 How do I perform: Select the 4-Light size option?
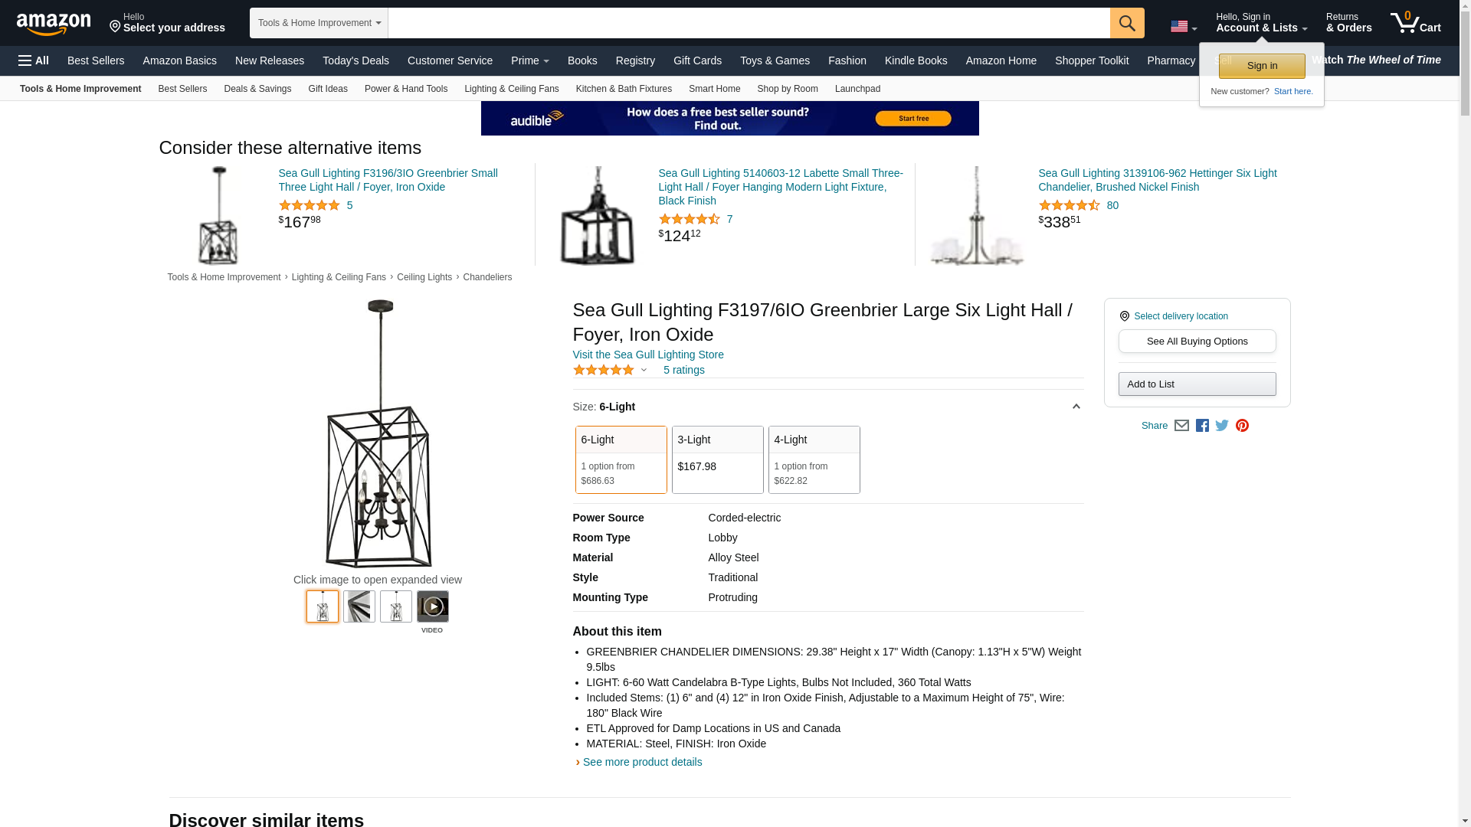pos(814,459)
